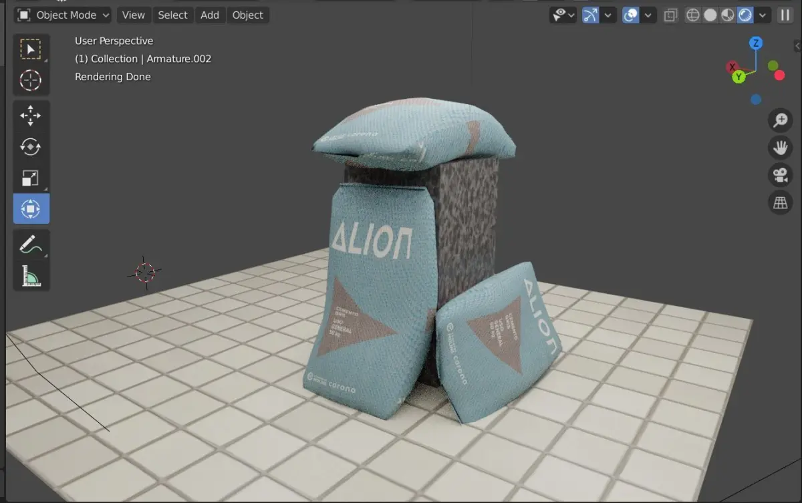Activate the Annotate pencil tool

point(31,244)
